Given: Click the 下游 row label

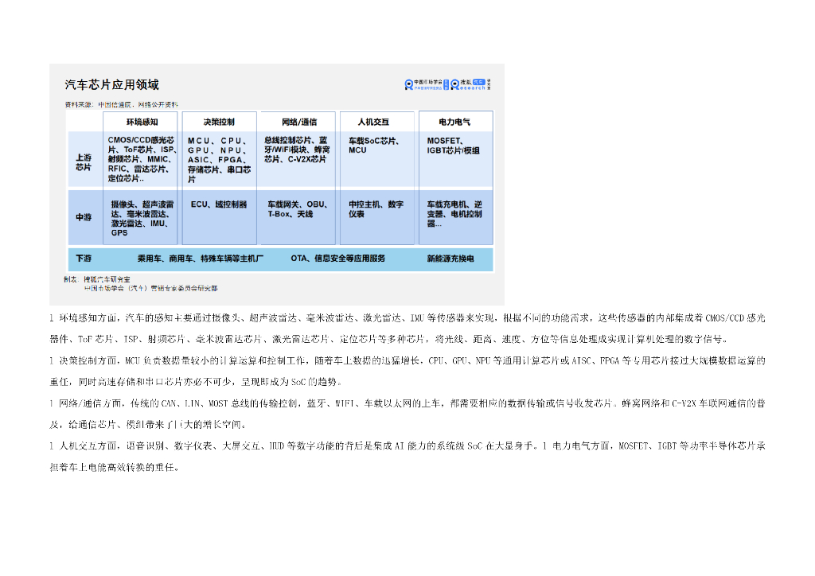Looking at the screenshot, I should [x=84, y=258].
